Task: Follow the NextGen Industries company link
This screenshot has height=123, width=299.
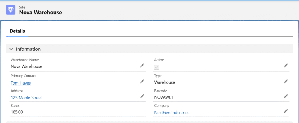Action: [x=172, y=113]
